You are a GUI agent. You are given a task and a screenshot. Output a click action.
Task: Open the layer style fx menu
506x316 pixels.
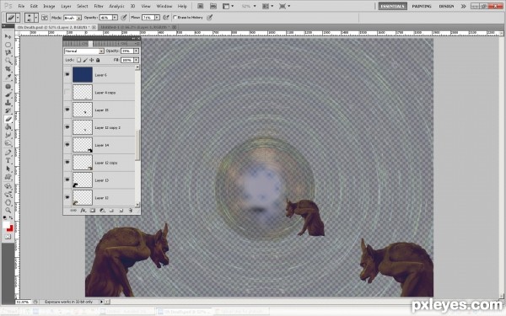click(83, 211)
